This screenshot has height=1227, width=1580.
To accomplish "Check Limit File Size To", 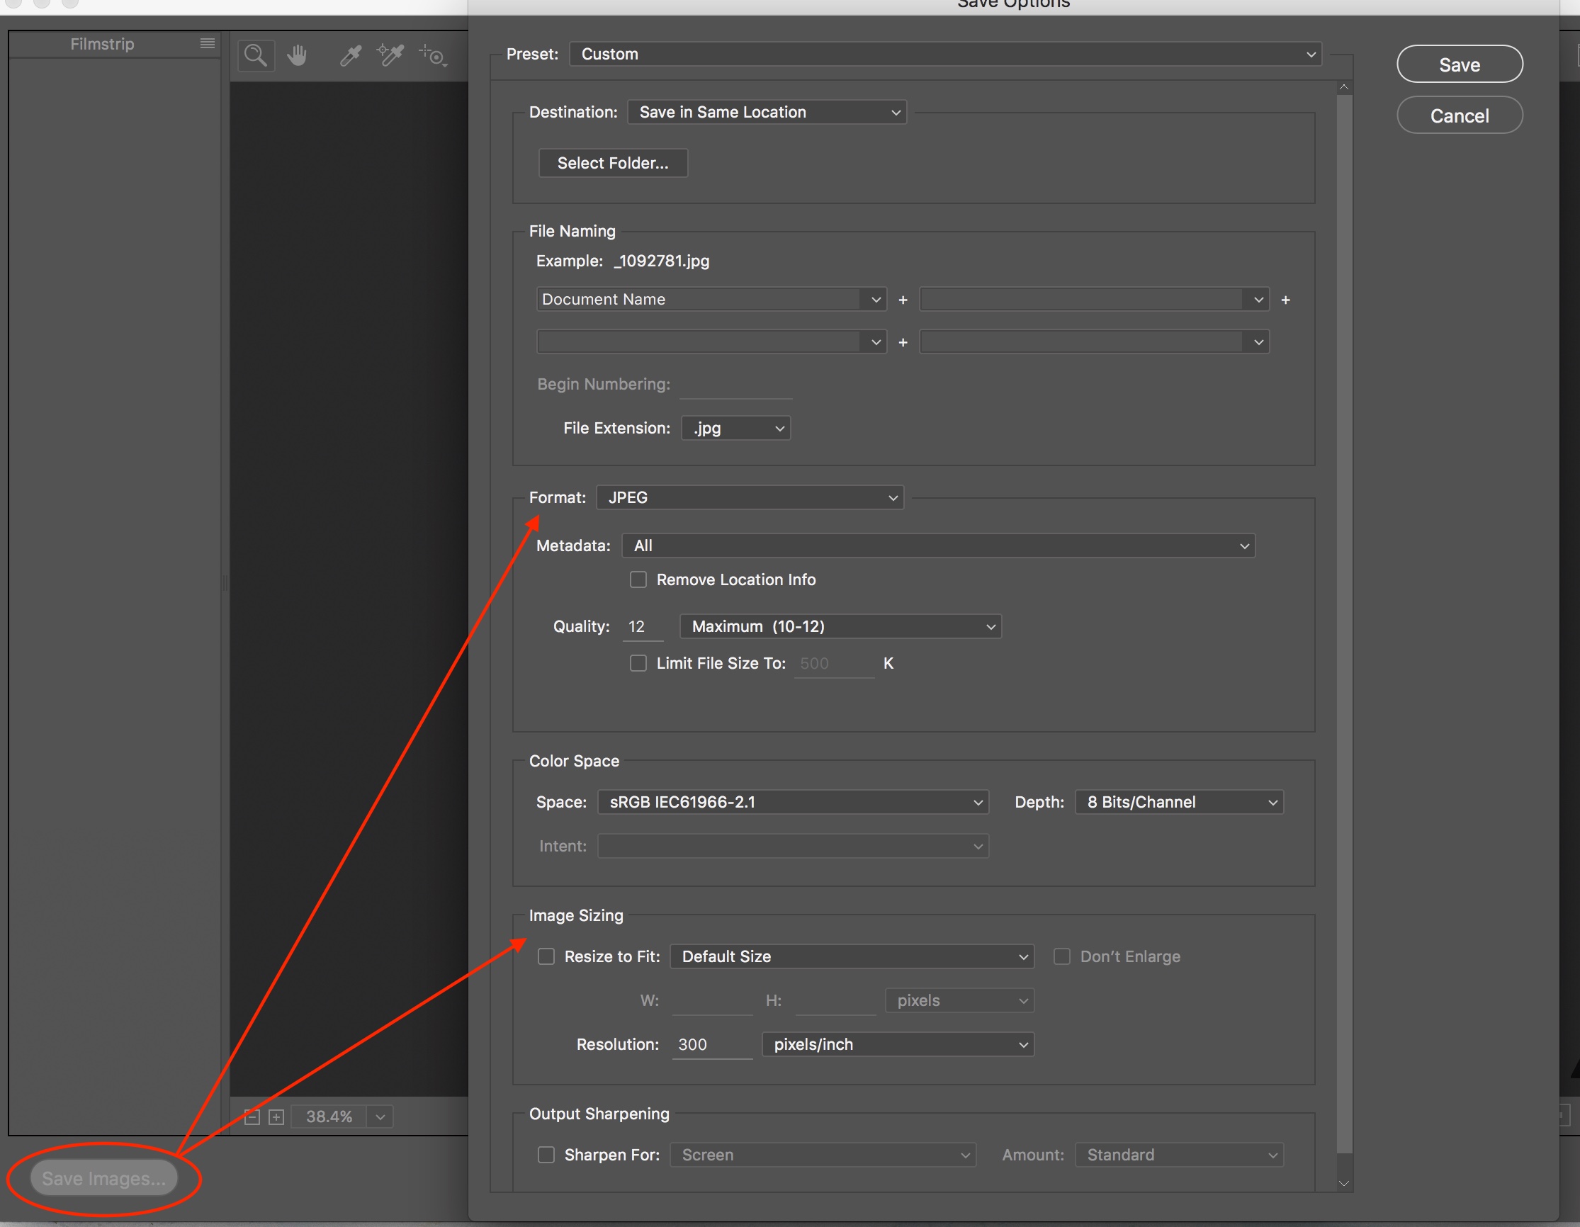I will pos(638,662).
